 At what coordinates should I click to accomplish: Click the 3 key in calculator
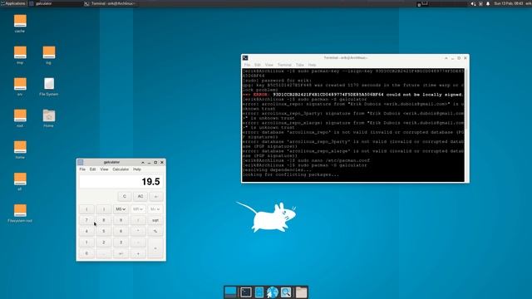(121, 243)
